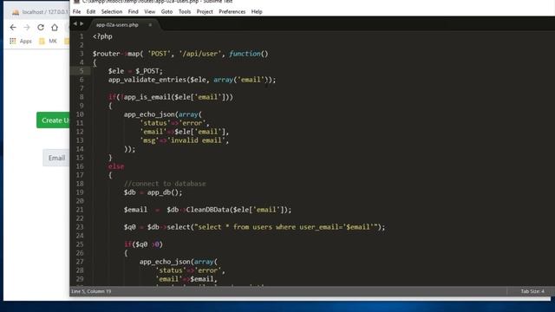Screen dimensions: 555x312
Task: Go to previous tab with left arrow
Action: tap(75, 23)
